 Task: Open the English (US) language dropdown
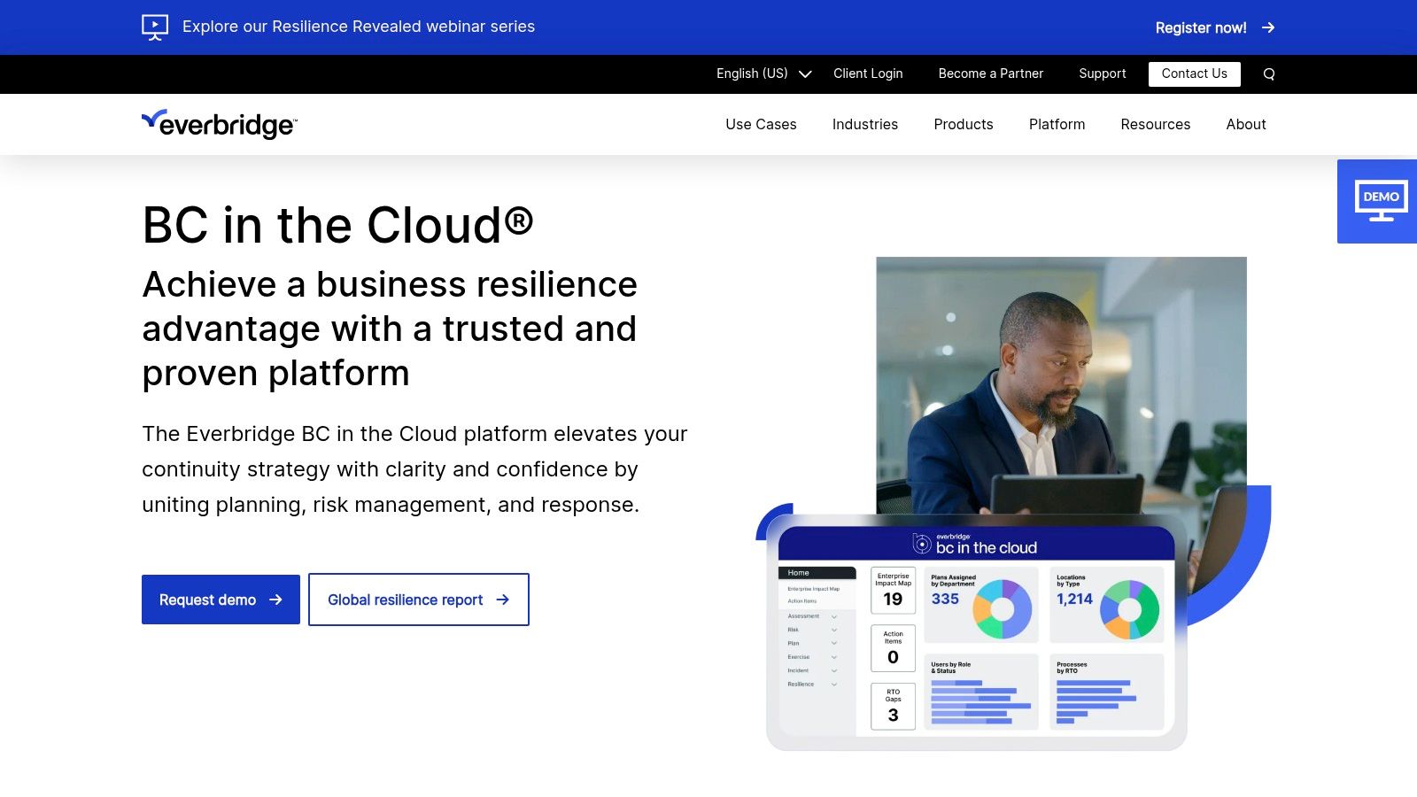tap(762, 74)
